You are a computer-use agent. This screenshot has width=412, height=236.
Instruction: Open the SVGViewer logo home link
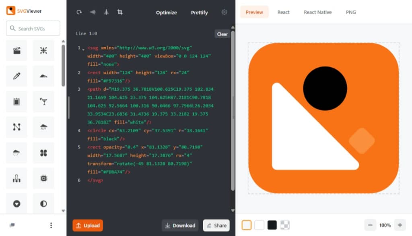pyautogui.click(x=24, y=11)
